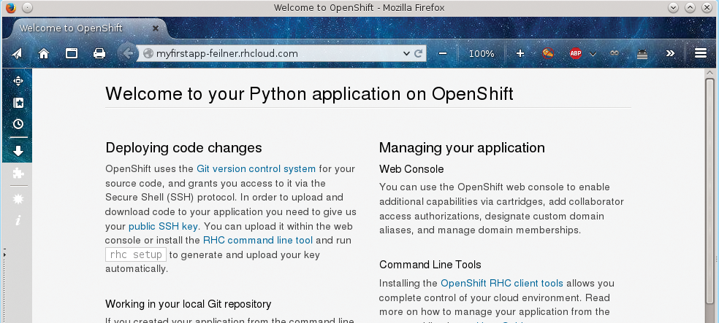719x323 pixels.
Task: Click the scrollbar up arrow
Action: (710, 73)
